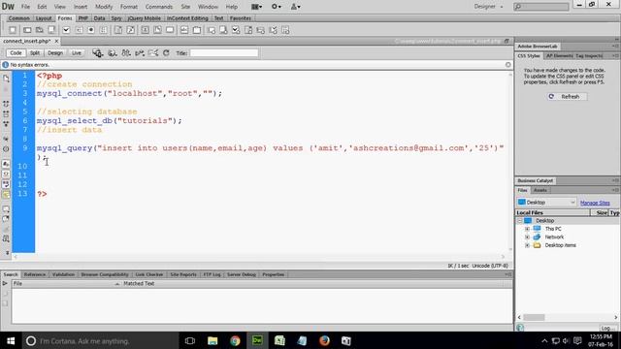This screenshot has height=349, width=621.
Task: Insert a Checkbox form element
Action: [66, 30]
